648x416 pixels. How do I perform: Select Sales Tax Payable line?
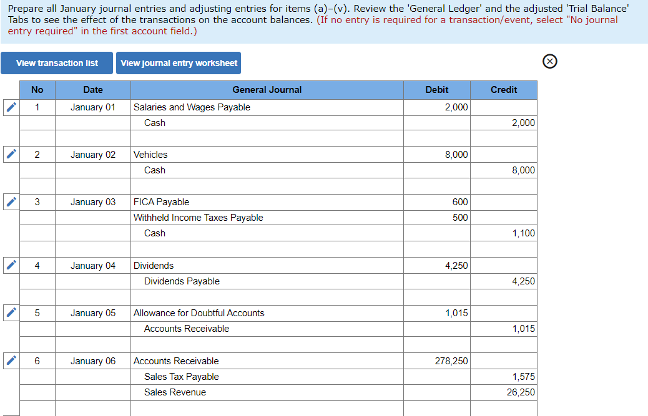[x=267, y=376]
